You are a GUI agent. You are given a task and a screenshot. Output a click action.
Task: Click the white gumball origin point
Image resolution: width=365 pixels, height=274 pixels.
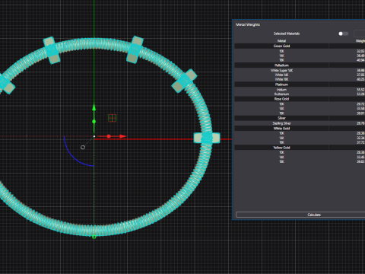(x=94, y=136)
